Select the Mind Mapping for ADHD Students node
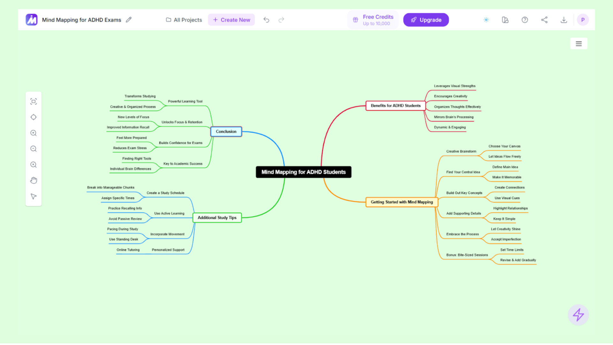Screen dimensions: 613x345 (x=303, y=172)
